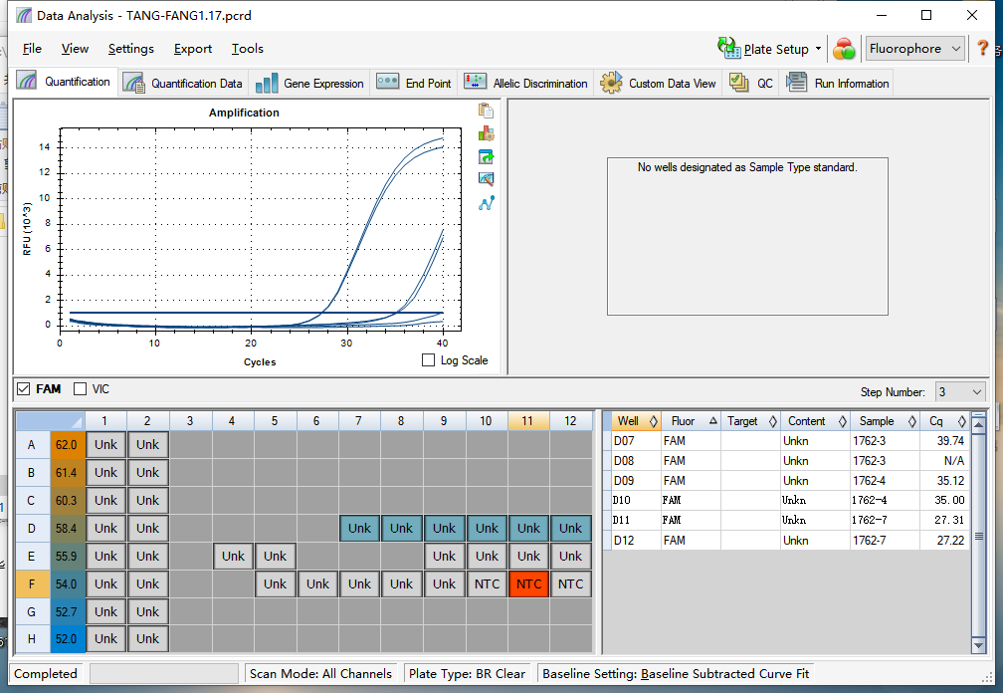Select the whole plate corner selector
This screenshot has width=1003, height=693.
coord(50,421)
